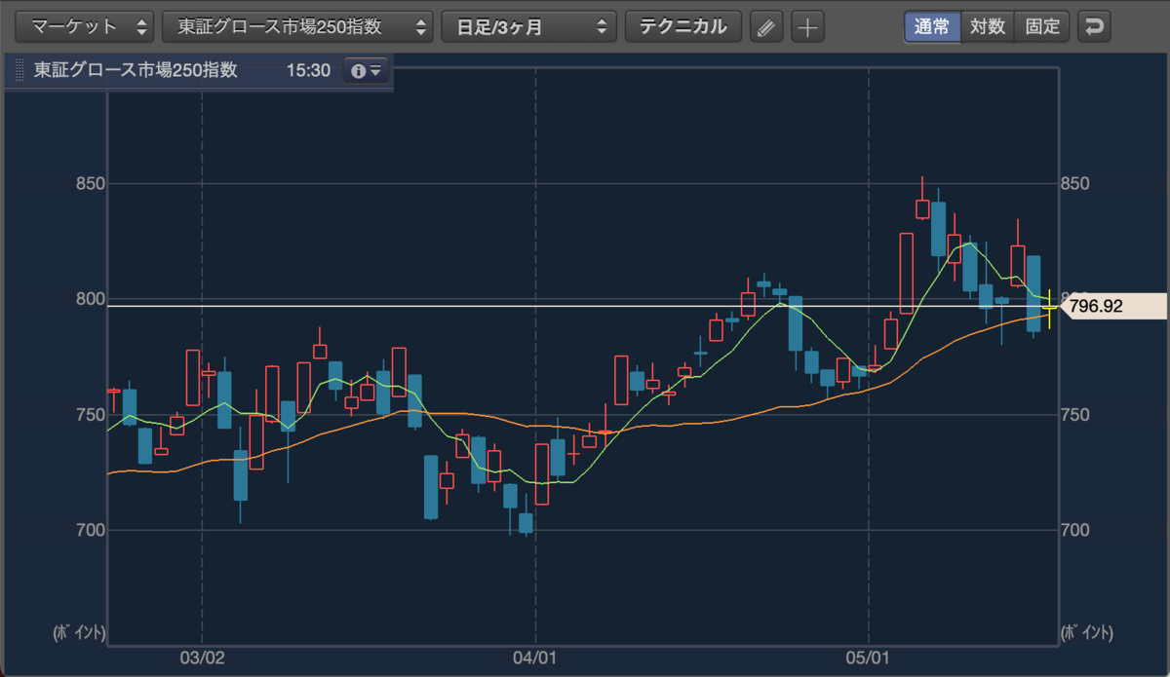Open the 日足/3ヶ月 period dropdown
This screenshot has width=1170, height=677.
(529, 26)
